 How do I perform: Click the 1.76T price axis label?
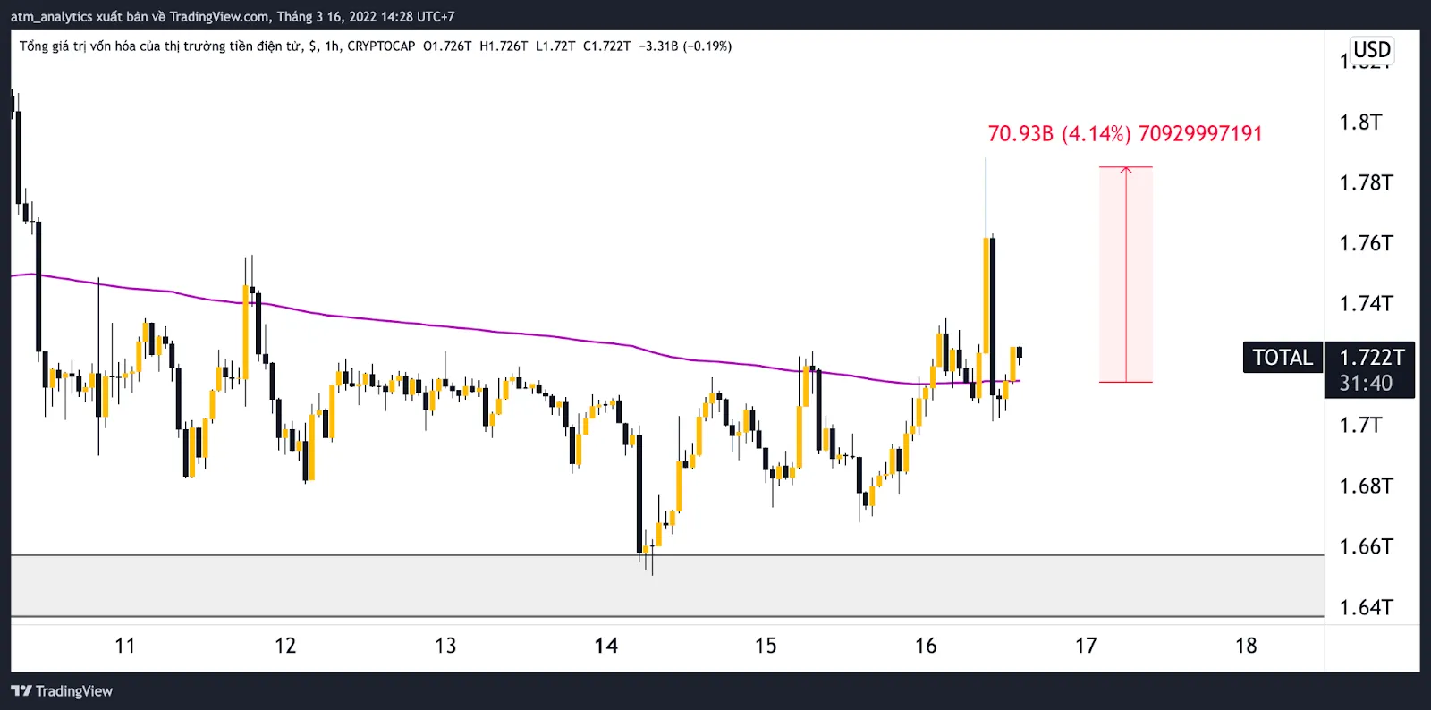[1366, 243]
